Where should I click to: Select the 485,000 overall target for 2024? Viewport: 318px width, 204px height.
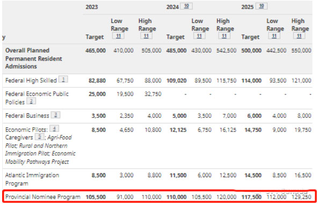point(176,50)
